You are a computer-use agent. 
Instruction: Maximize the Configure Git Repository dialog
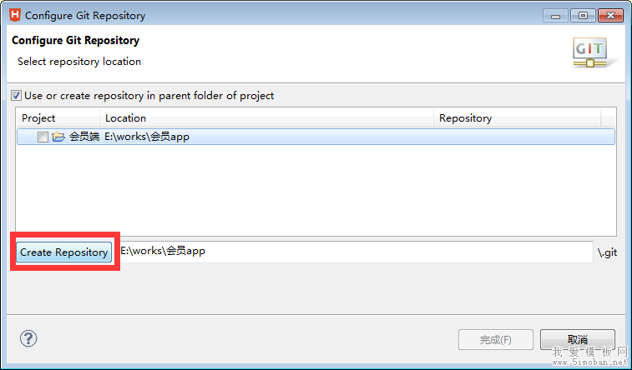tap(582, 15)
